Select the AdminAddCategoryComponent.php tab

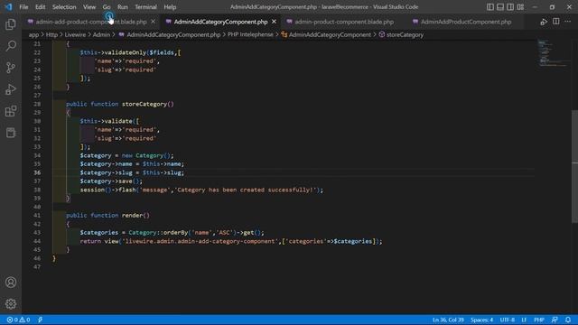point(220,22)
